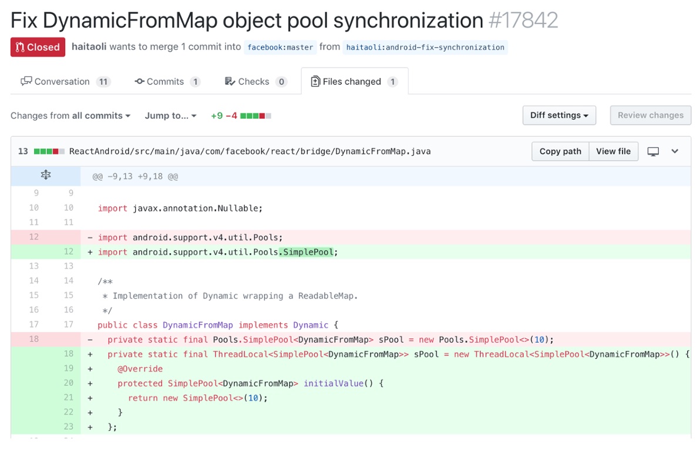The width and height of the screenshot is (700, 449).
Task: Click the View file button
Action: click(x=614, y=152)
